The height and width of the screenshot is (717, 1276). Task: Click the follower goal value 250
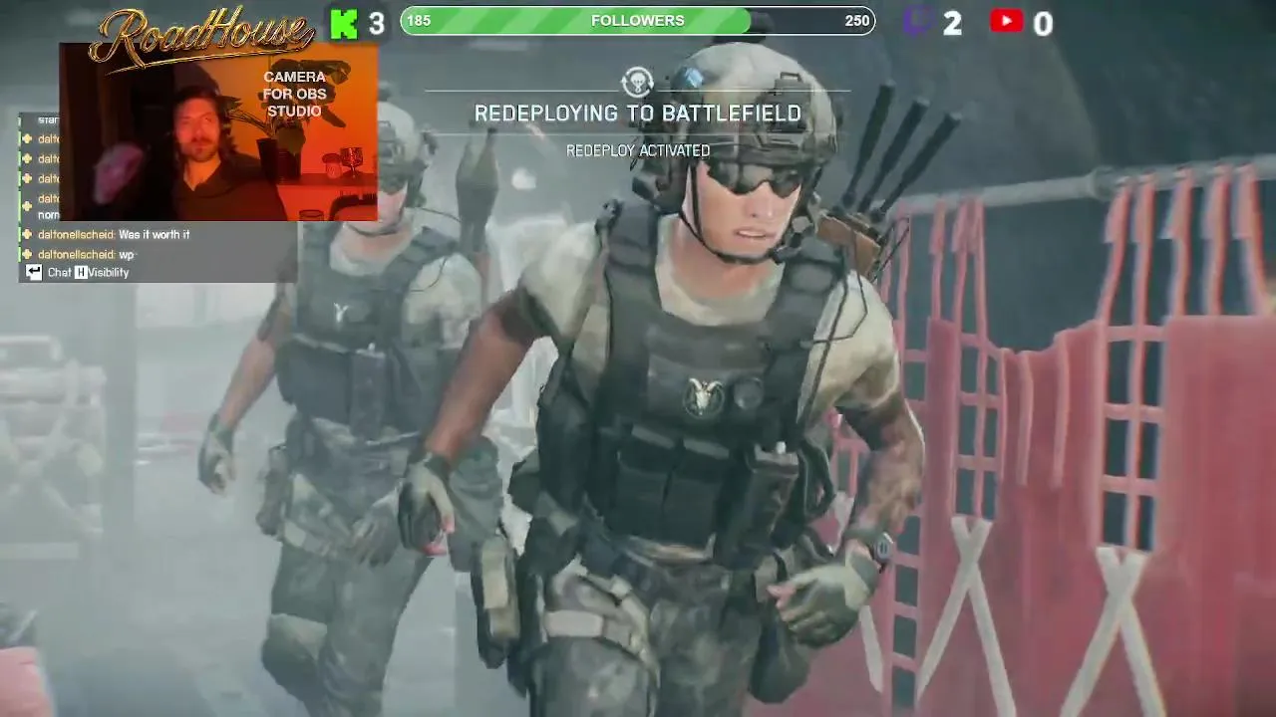point(857,21)
